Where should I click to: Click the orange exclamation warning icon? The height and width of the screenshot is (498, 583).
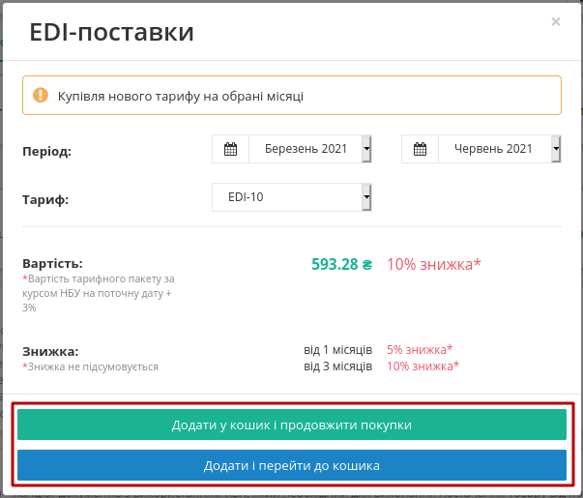[x=41, y=95]
